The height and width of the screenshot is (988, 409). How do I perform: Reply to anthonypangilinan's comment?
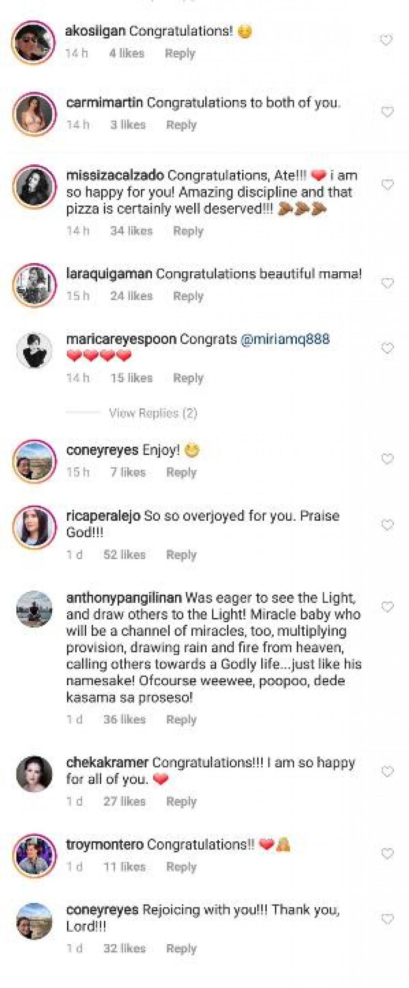point(181,720)
